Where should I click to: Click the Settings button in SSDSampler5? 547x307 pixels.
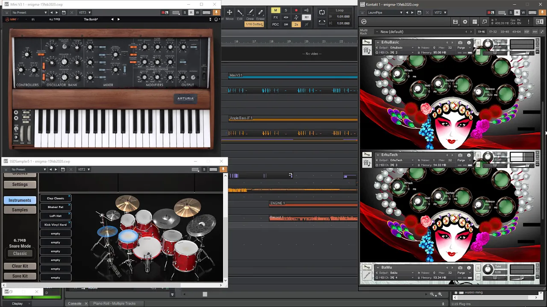[x=20, y=185]
